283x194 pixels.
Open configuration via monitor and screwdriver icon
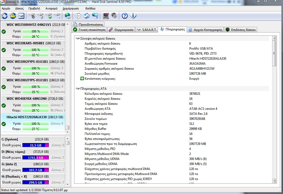coord(106,16)
